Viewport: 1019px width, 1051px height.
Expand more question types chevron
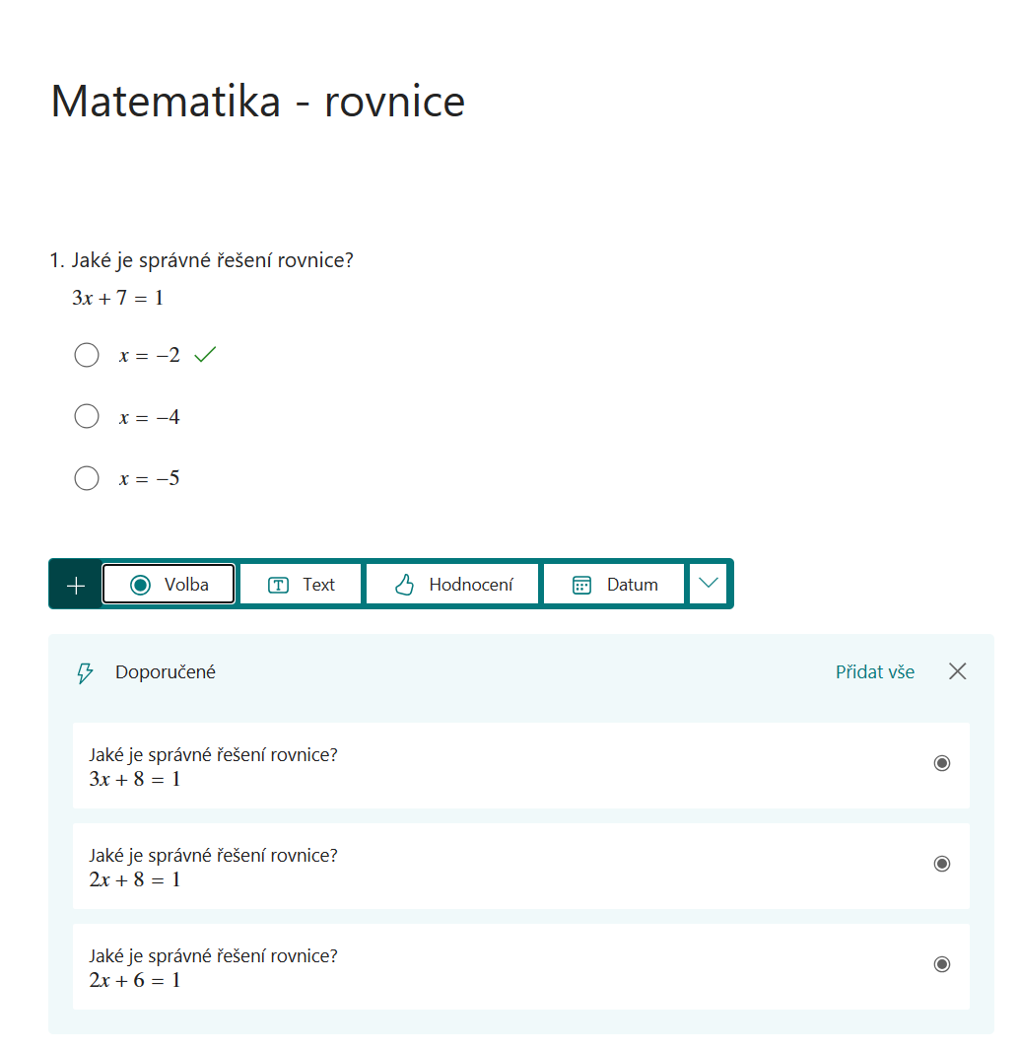pyautogui.click(x=709, y=584)
